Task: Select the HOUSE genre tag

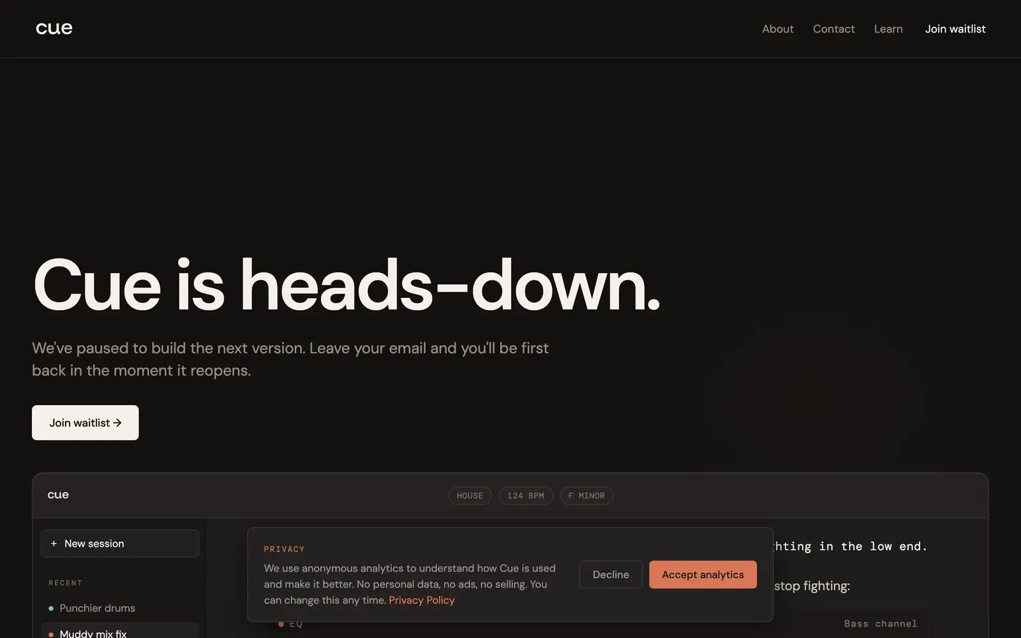Action: point(470,496)
